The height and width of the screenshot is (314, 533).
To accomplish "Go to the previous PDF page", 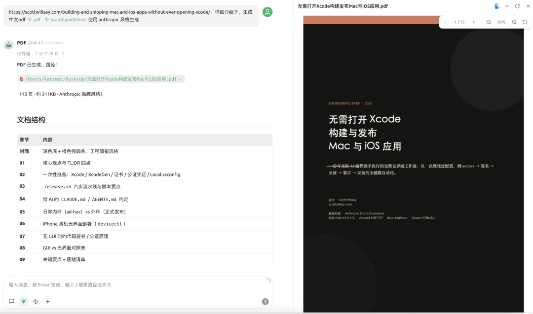I will (445, 22).
